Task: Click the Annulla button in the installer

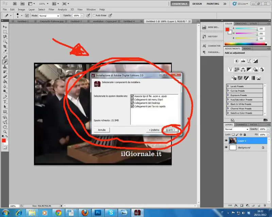Action: point(102,130)
